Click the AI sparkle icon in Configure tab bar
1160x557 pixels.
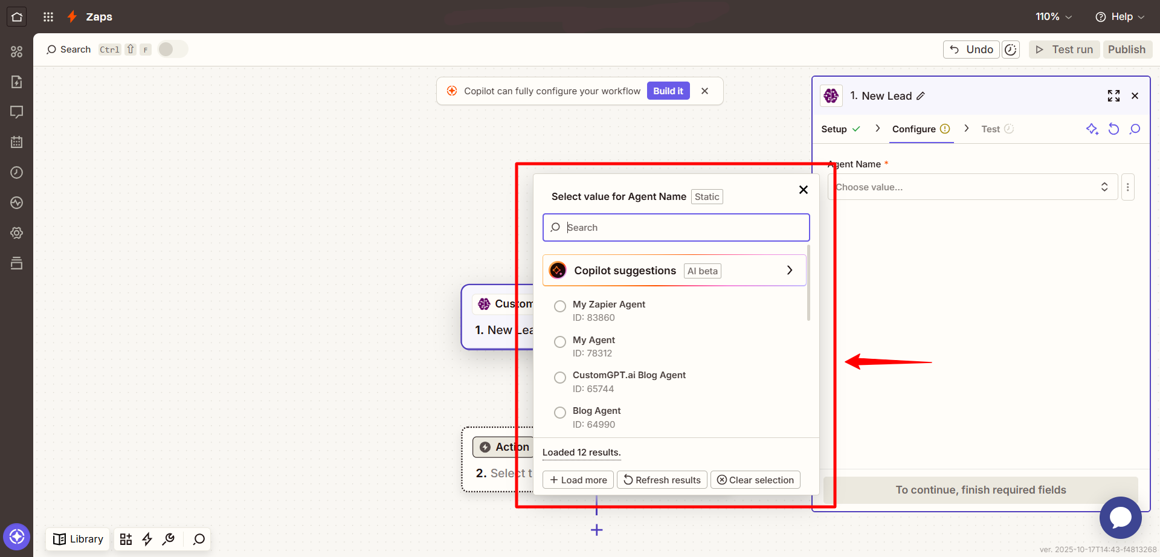click(1092, 129)
